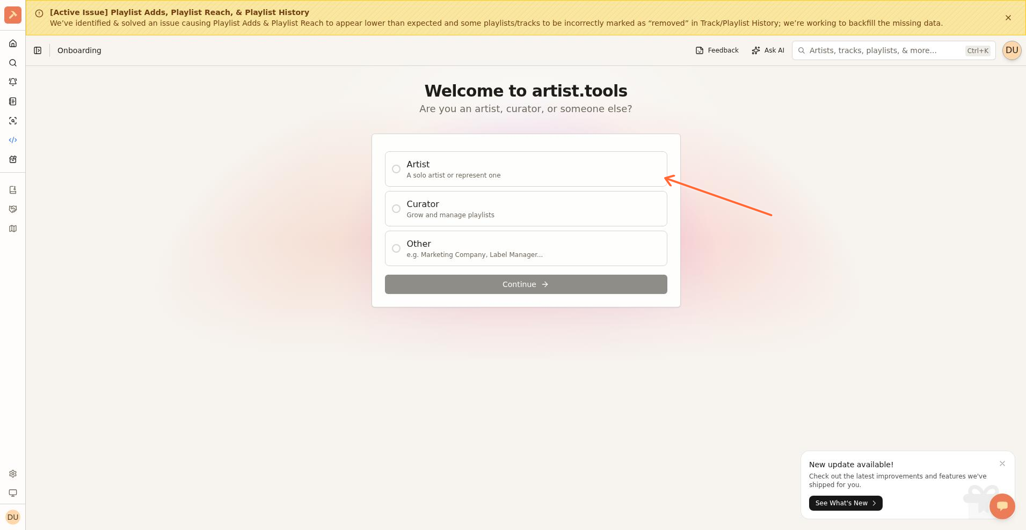Screen dimensions: 1026x530
Task: Click the artist.tools hammer logo
Action: click(13, 14)
